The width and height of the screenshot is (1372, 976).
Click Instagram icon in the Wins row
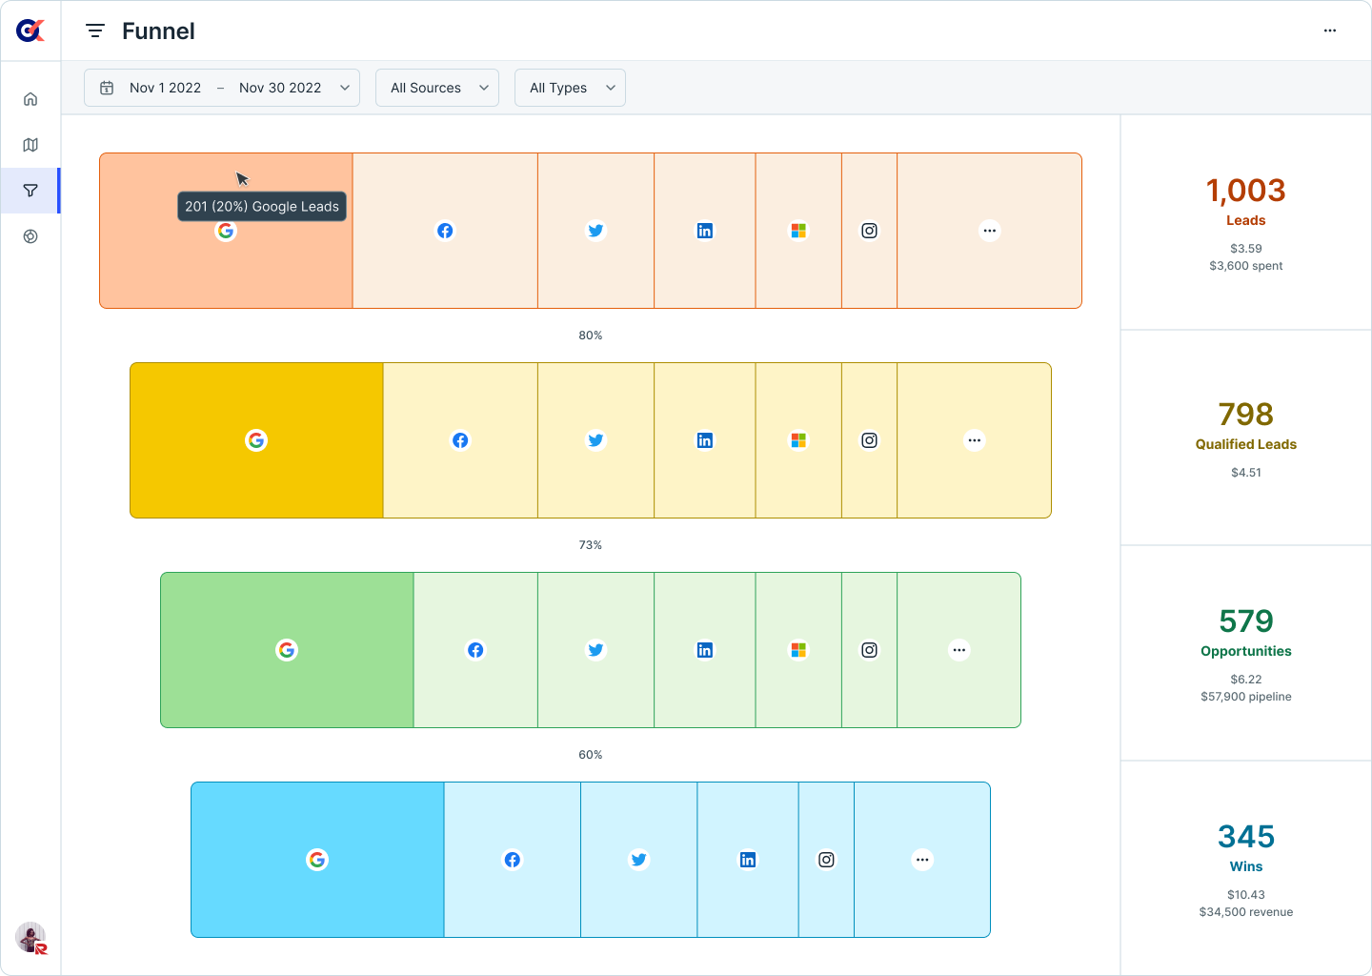[826, 860]
